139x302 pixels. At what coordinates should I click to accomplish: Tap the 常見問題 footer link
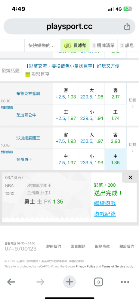[78, 246]
